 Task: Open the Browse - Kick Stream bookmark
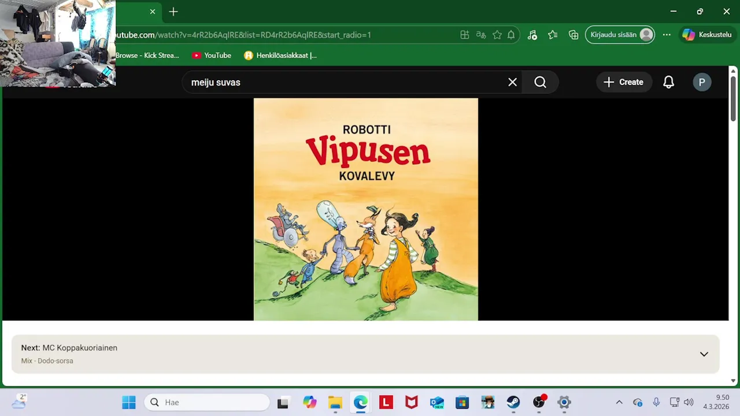point(147,55)
